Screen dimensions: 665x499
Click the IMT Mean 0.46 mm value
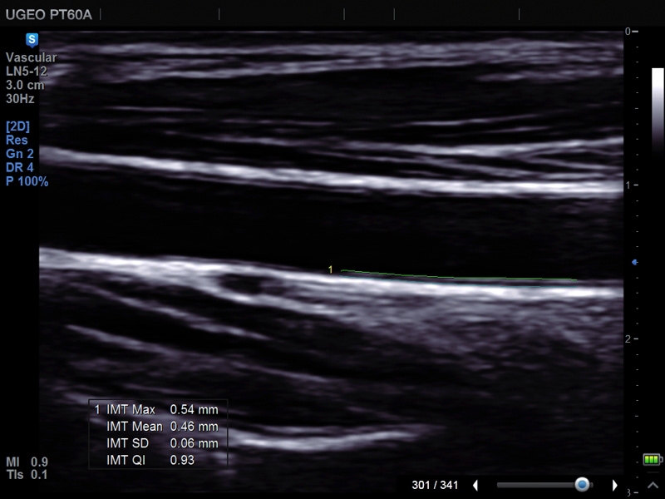(194, 427)
